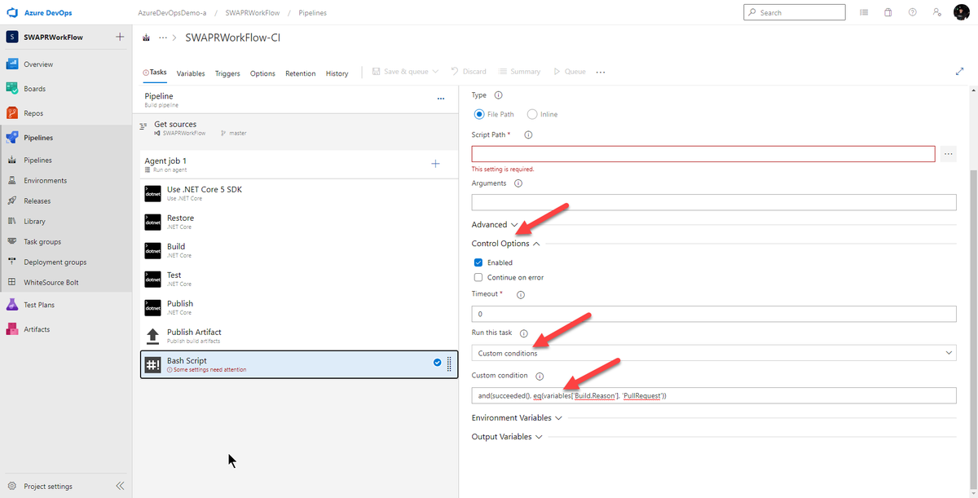Viewport: 978px width, 498px height.
Task: Open the Save & queue dropdown
Action: (405, 72)
